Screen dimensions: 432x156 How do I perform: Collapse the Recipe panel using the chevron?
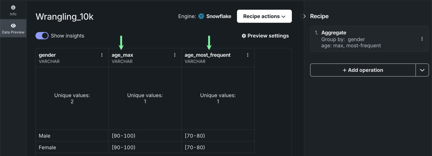(304, 16)
